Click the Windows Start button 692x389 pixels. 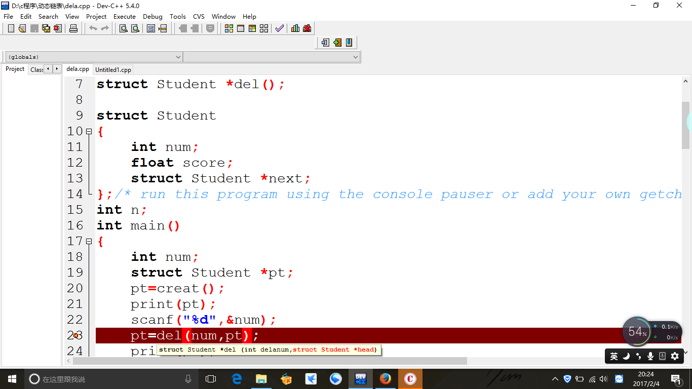[12, 379]
